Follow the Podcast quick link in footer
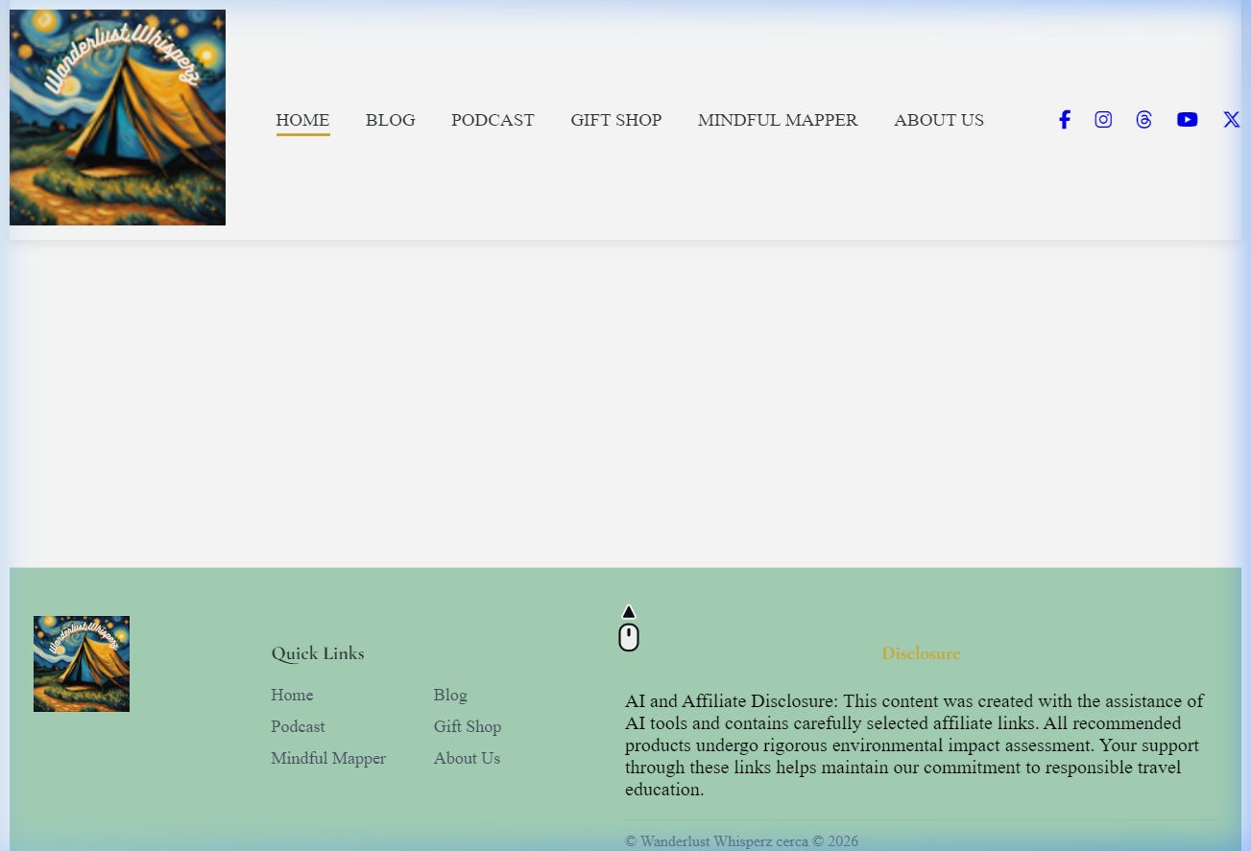 point(298,726)
